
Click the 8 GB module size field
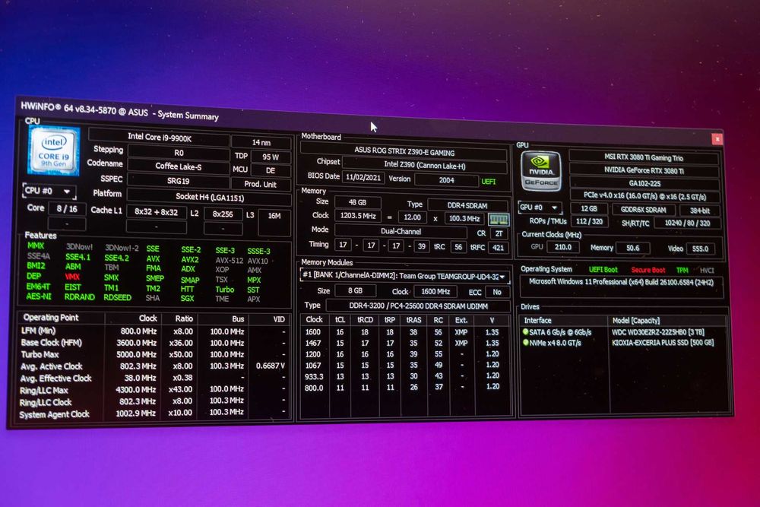355,290
